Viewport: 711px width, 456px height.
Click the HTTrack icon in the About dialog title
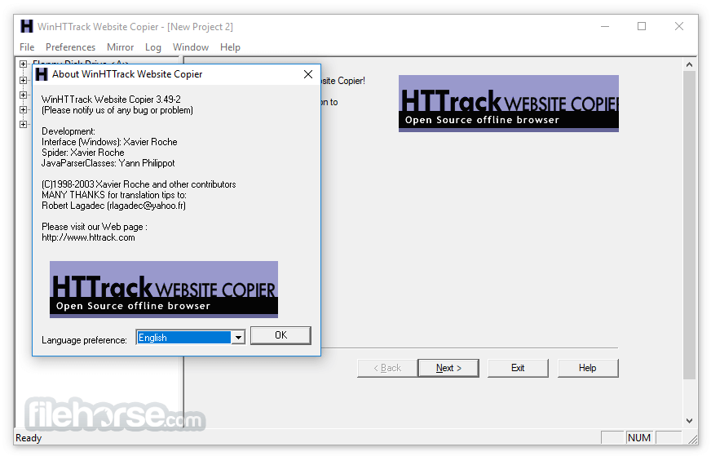[42, 74]
